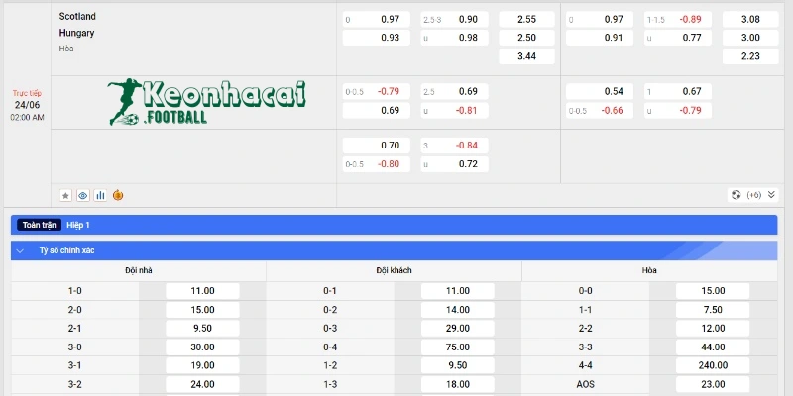Screen dimensions: 793x396
Task: Choose the 0-0 draw odds 15.00
Action: (712, 291)
